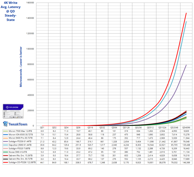194x177 pixels.
Task: Click the value 79,032 in the table
Action: [174, 162]
